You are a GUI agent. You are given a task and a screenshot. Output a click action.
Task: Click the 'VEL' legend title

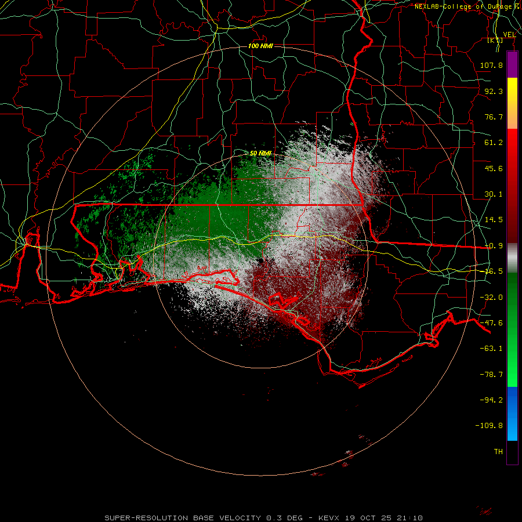[x=509, y=35]
